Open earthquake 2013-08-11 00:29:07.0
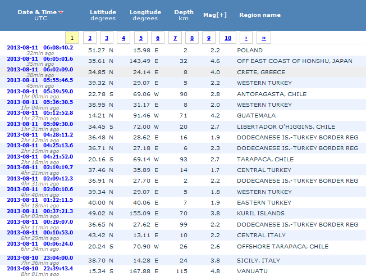This screenshot has height=276, width=366. tap(40, 222)
